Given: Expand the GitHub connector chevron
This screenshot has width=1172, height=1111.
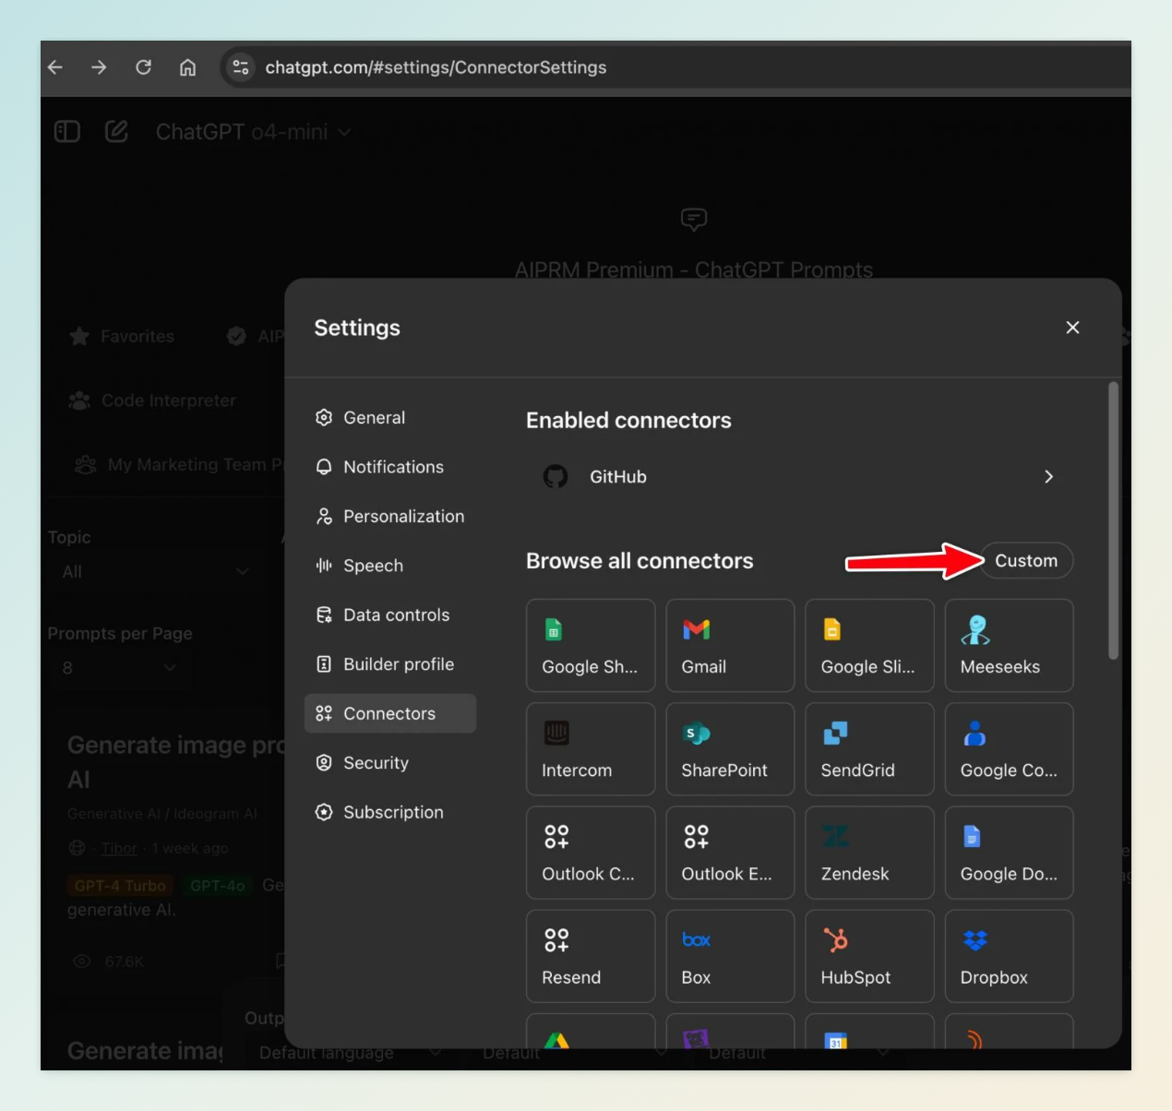Looking at the screenshot, I should (x=1048, y=477).
